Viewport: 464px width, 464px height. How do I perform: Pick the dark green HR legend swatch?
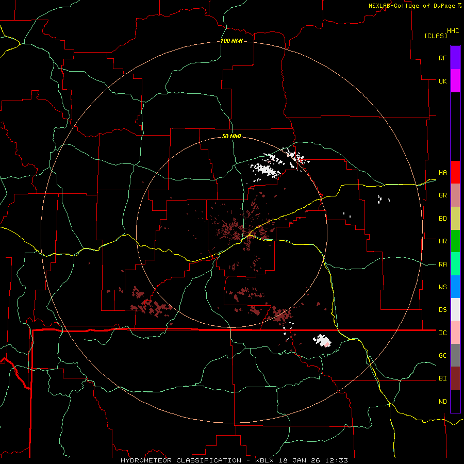(455, 241)
